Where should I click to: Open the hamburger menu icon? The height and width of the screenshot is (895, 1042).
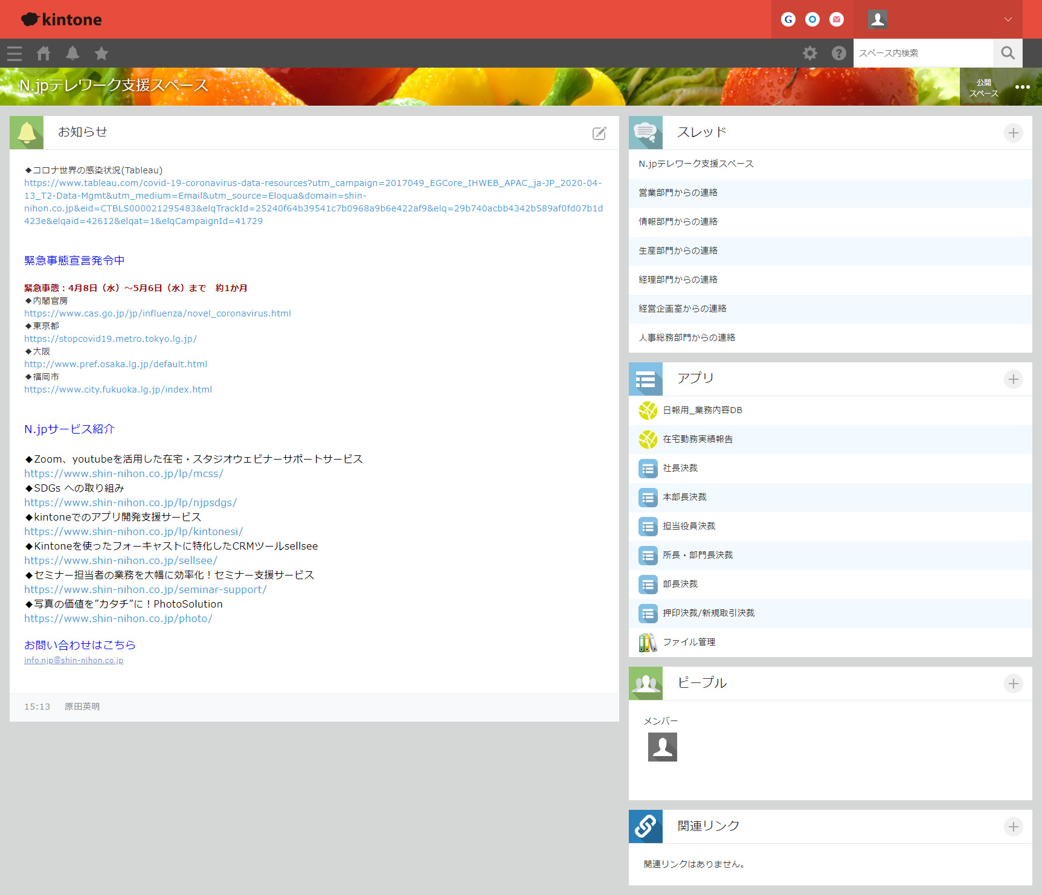(14, 53)
